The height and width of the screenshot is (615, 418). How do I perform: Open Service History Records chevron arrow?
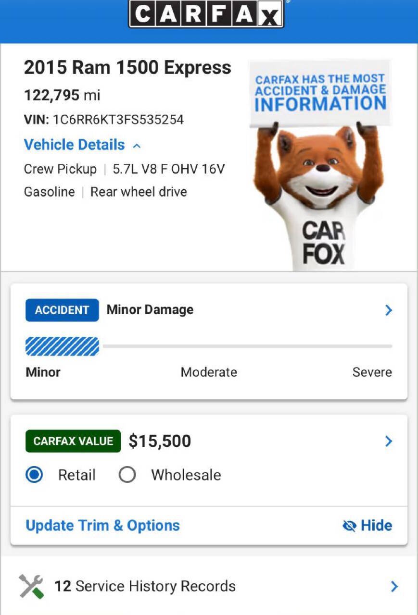pos(394,586)
